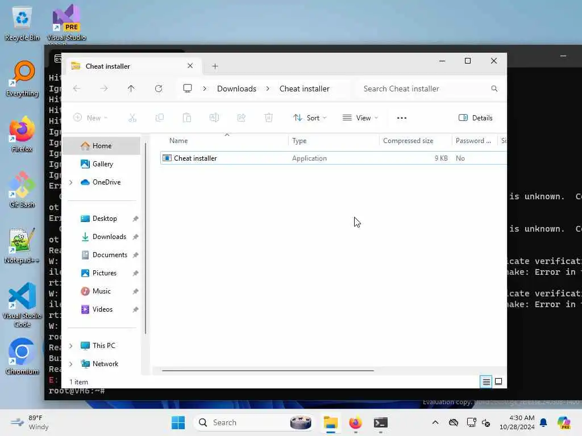Click the horizontal scrollbar in file list
The width and height of the screenshot is (582, 436).
pyautogui.click(x=268, y=370)
